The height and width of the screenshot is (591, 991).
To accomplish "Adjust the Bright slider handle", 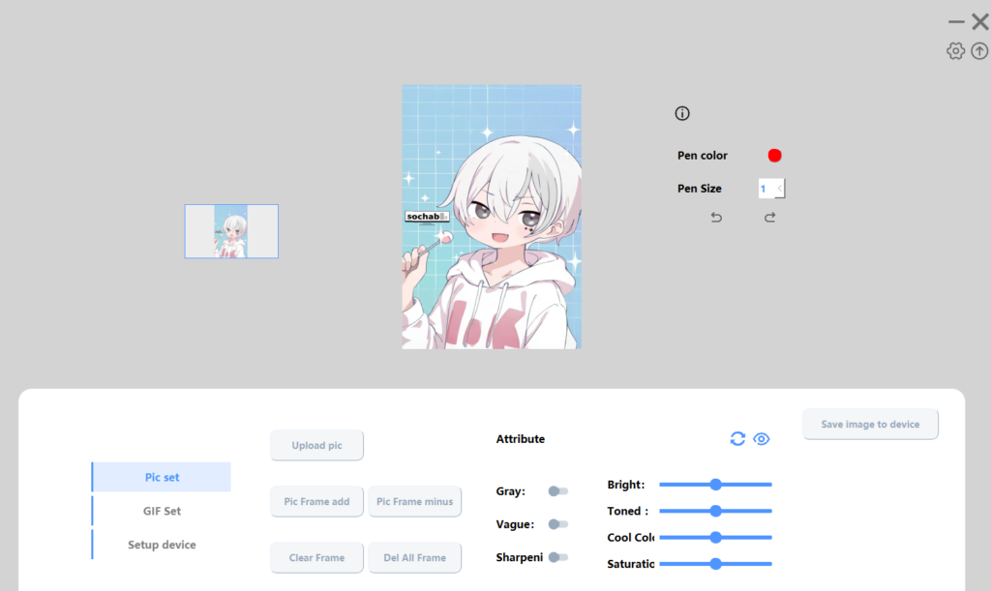I will point(715,484).
